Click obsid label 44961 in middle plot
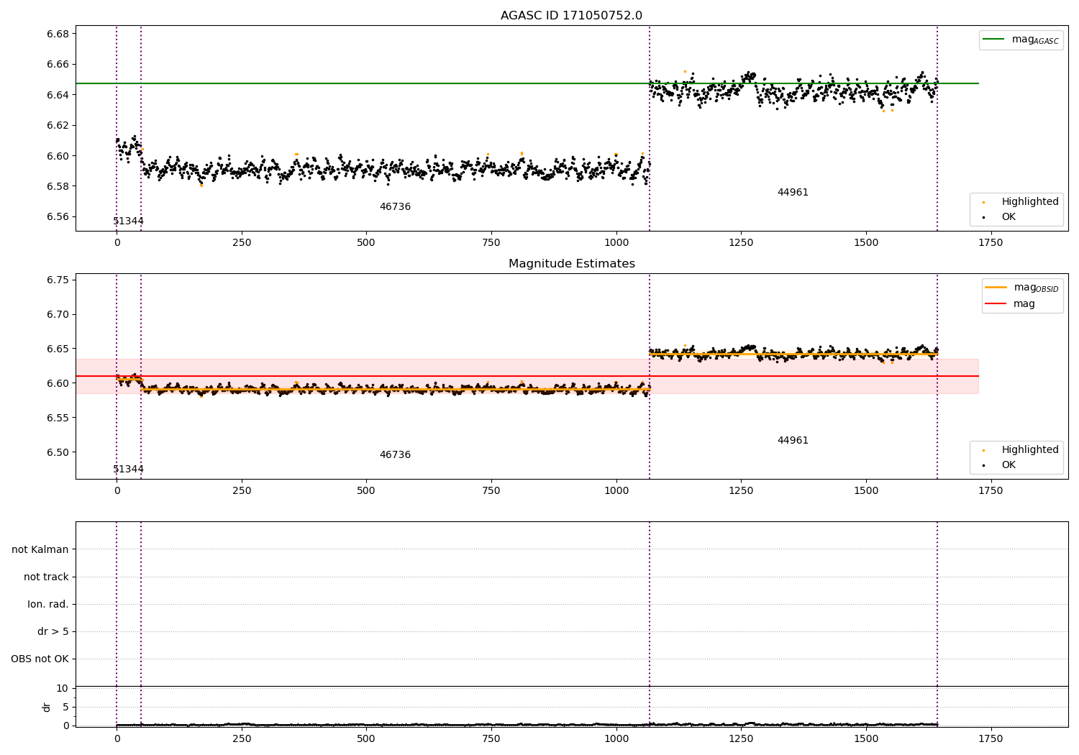 pyautogui.click(x=793, y=441)
